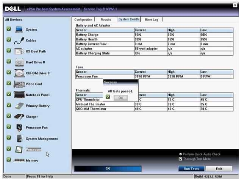Choose the Hard Drive 0 icon

(x=19, y=62)
